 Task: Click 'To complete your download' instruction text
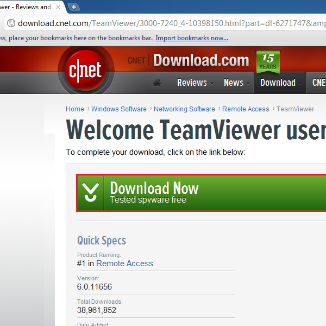(155, 152)
